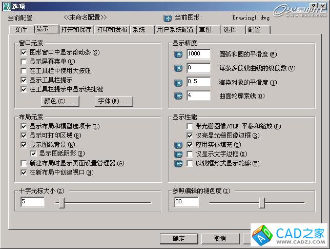Click the 字体(F)... button
This screenshot has width=330, height=249.
pos(114,102)
